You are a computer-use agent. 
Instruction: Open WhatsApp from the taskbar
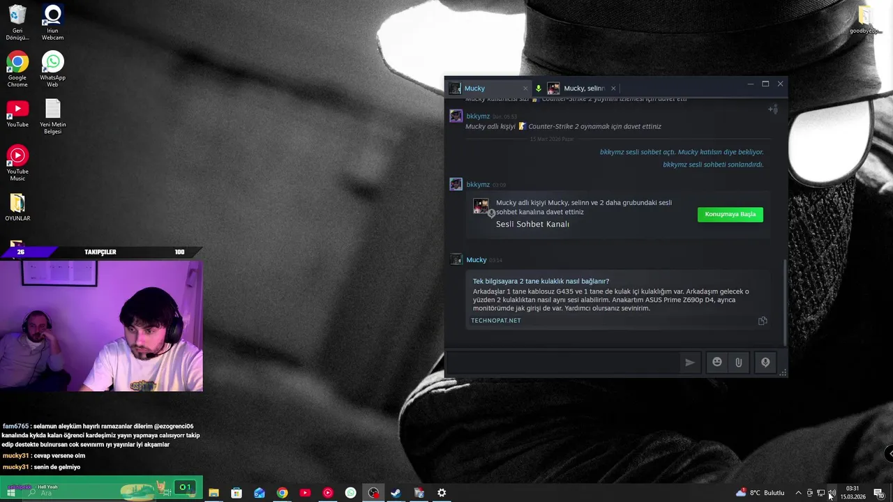click(x=351, y=493)
